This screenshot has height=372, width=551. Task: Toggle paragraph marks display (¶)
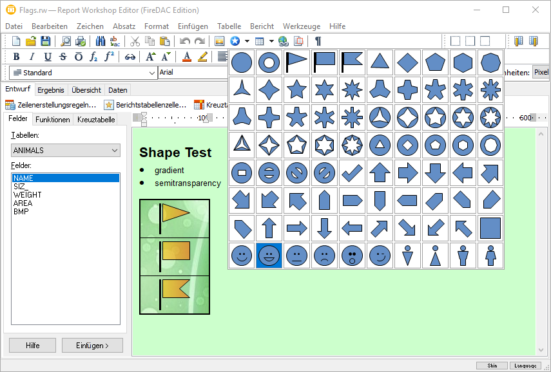(x=318, y=41)
